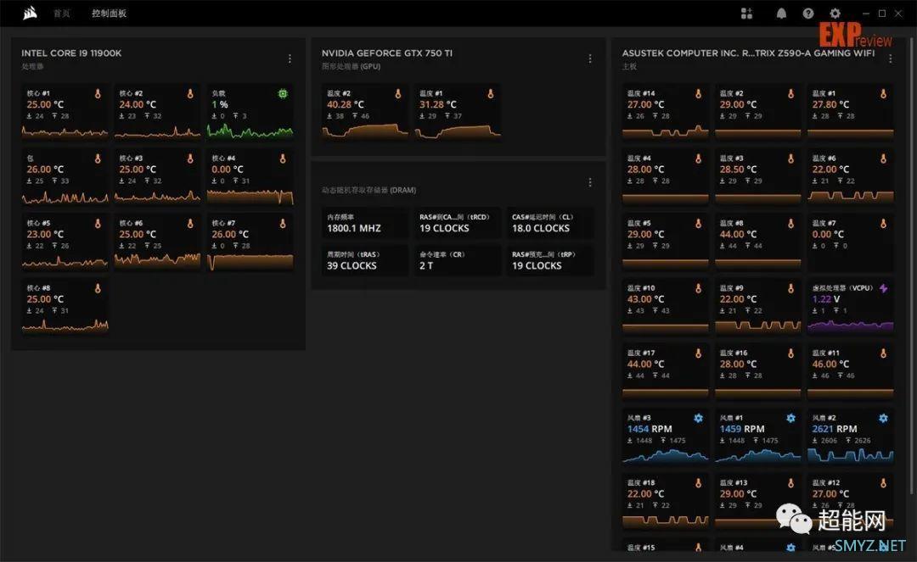Select the CL 18.0 CLOCKS value

541,228
